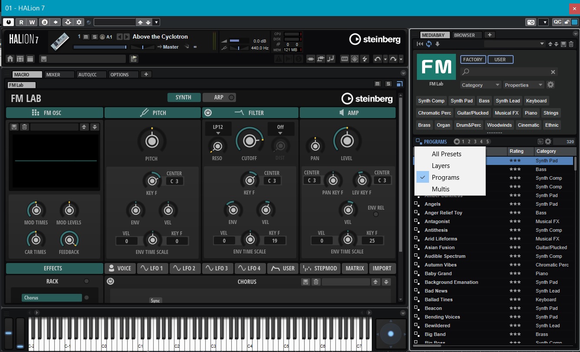The height and width of the screenshot is (352, 580).
Task: Click the IMPORT button
Action: (x=382, y=268)
